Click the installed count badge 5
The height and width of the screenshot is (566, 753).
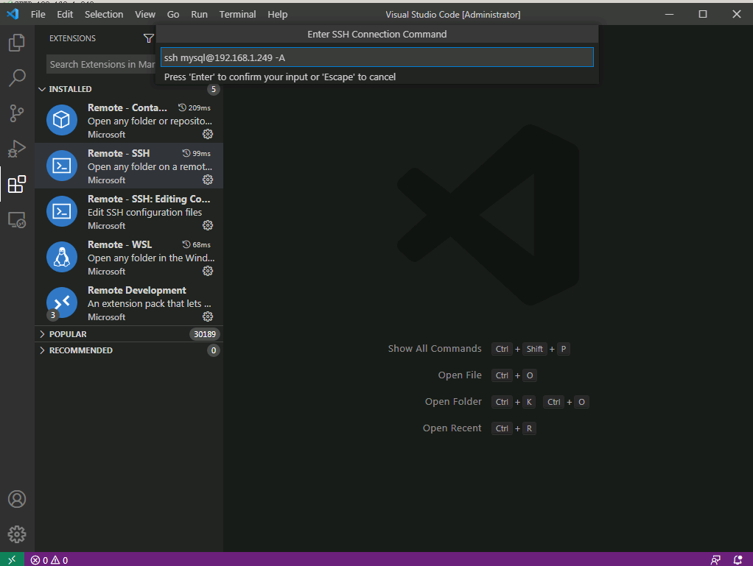(x=214, y=89)
